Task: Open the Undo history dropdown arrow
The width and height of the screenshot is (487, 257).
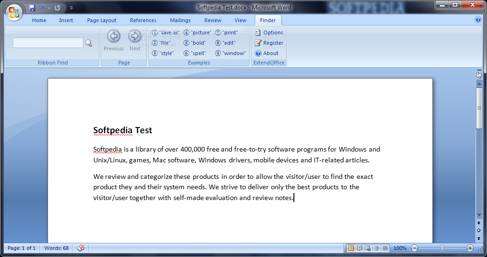Action: pos(49,8)
